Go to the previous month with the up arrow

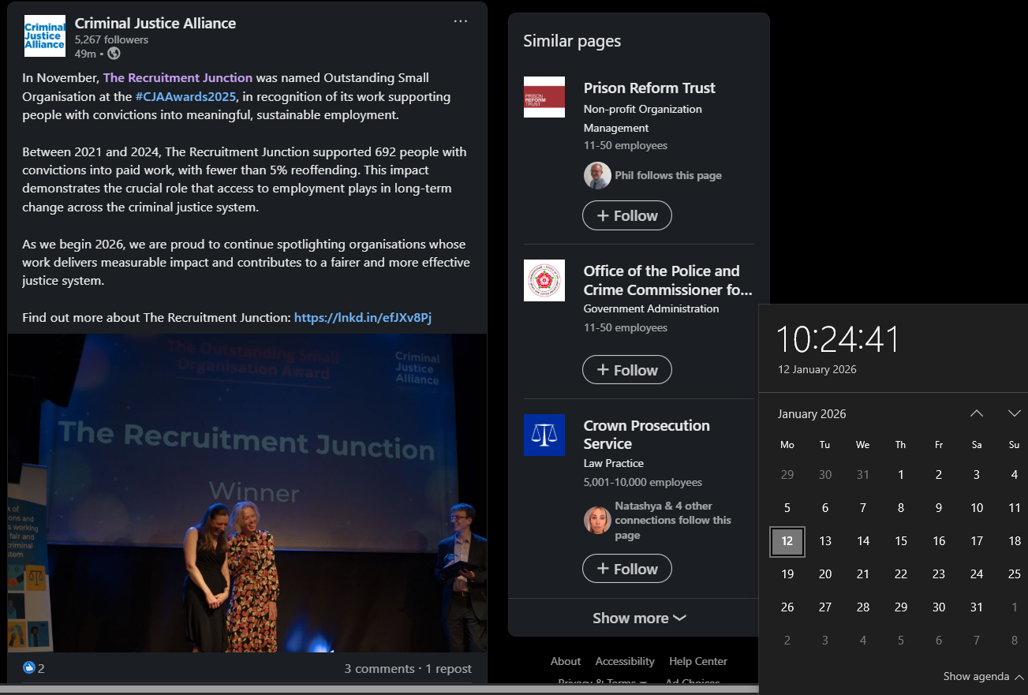(x=977, y=413)
